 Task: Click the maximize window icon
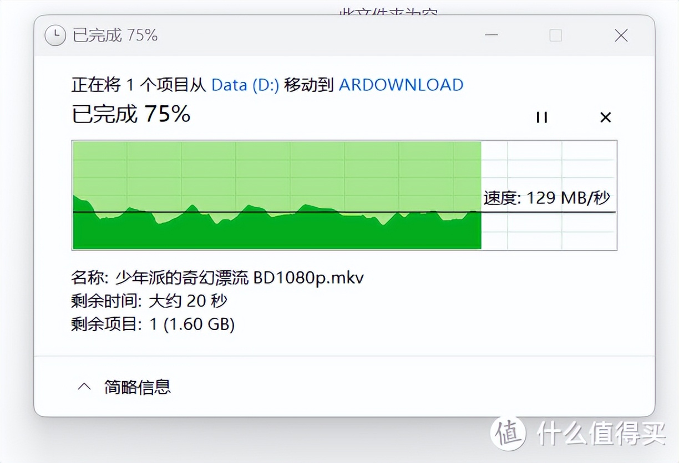click(555, 35)
